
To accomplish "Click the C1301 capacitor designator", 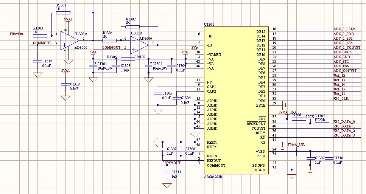I will [102, 64].
